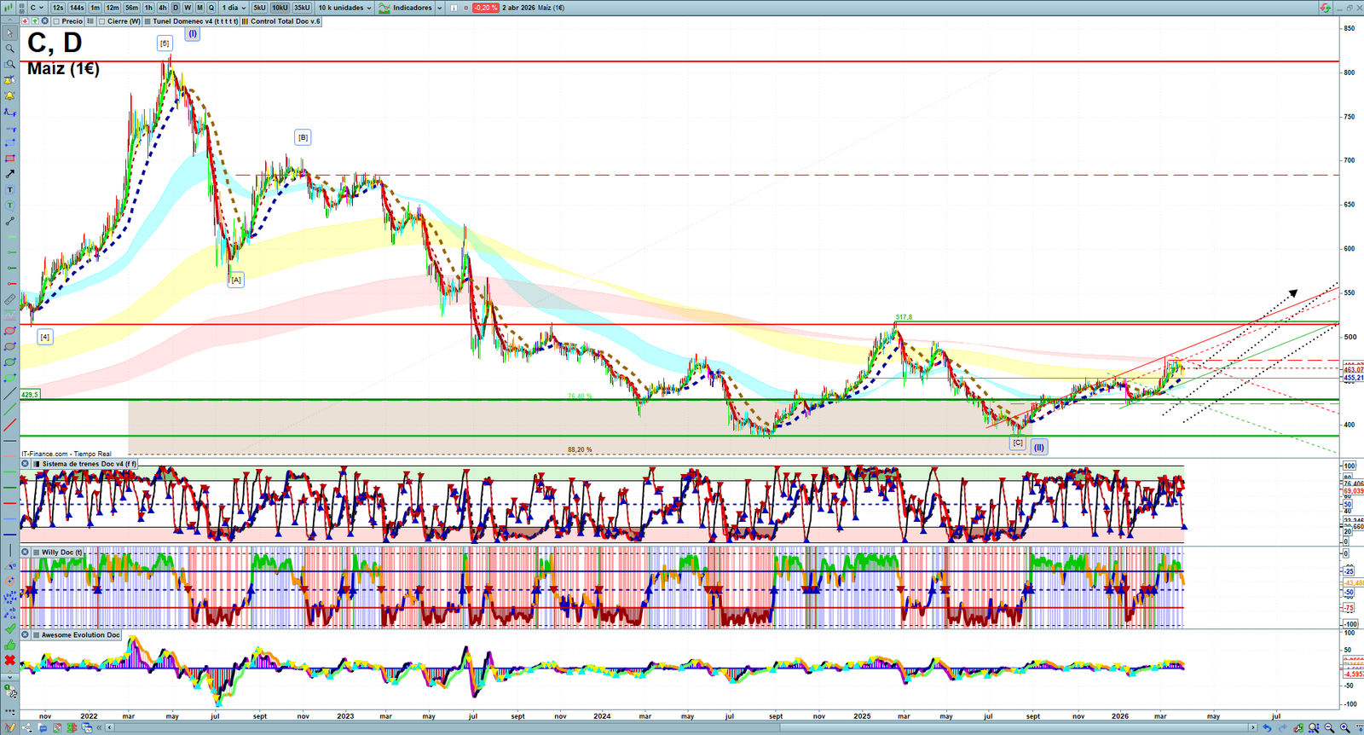Switch to the 4h timeframe
This screenshot has height=735, width=1364.
[x=162, y=8]
